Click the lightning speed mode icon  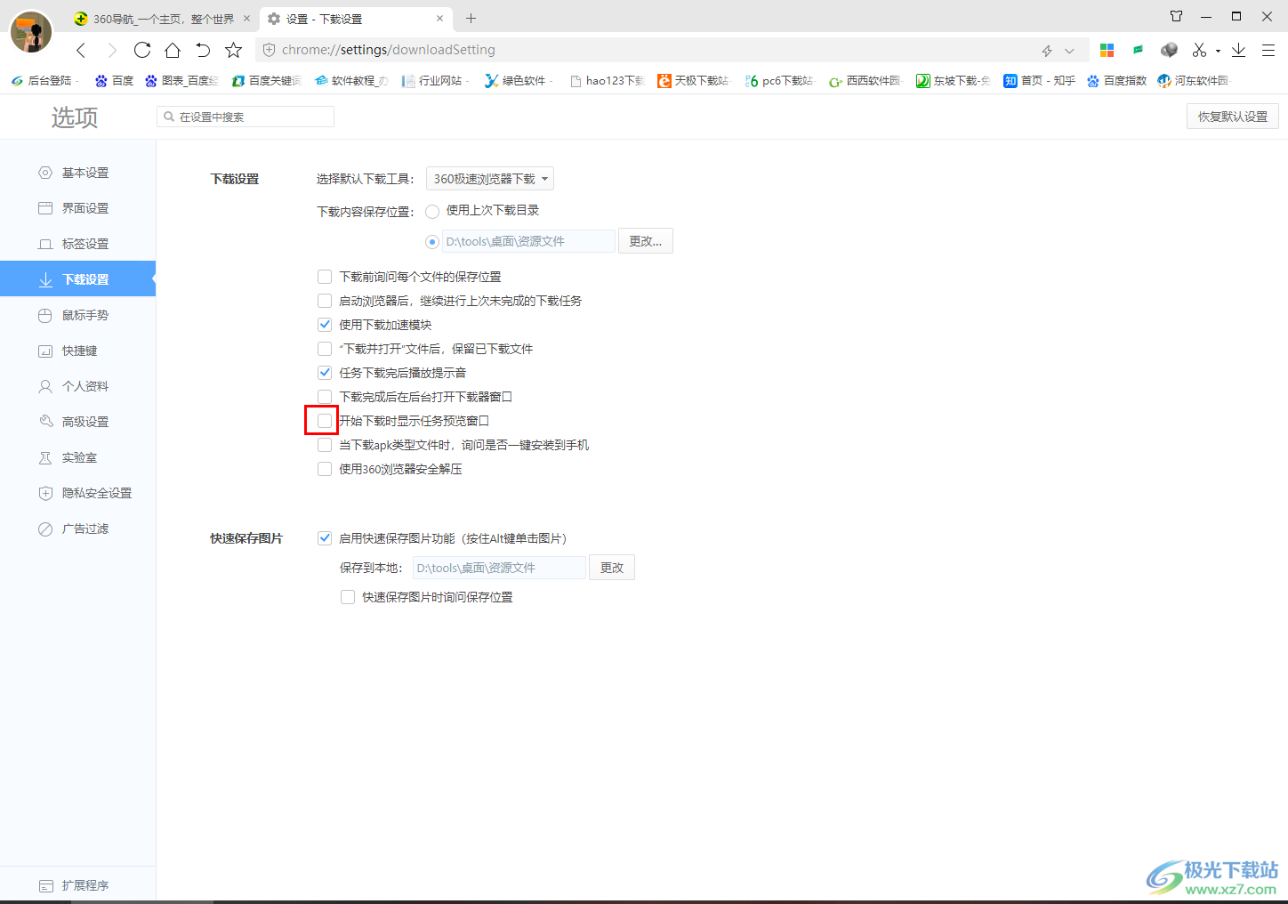click(x=1047, y=51)
